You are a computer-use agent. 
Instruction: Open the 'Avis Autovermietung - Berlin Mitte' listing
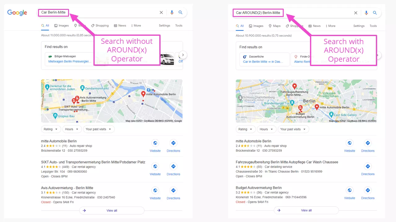67,188
